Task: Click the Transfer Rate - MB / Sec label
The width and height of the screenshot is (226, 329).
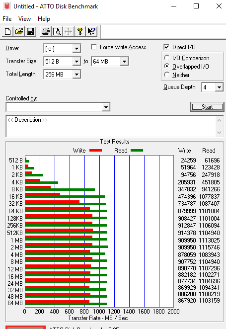Action: pos(98,318)
